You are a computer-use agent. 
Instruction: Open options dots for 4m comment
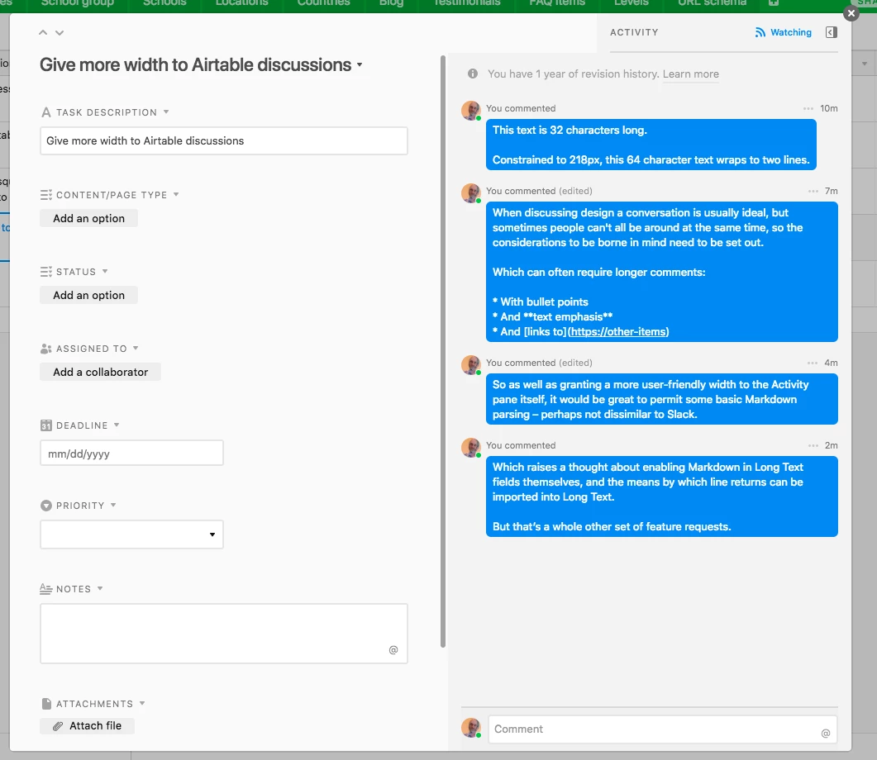point(813,363)
